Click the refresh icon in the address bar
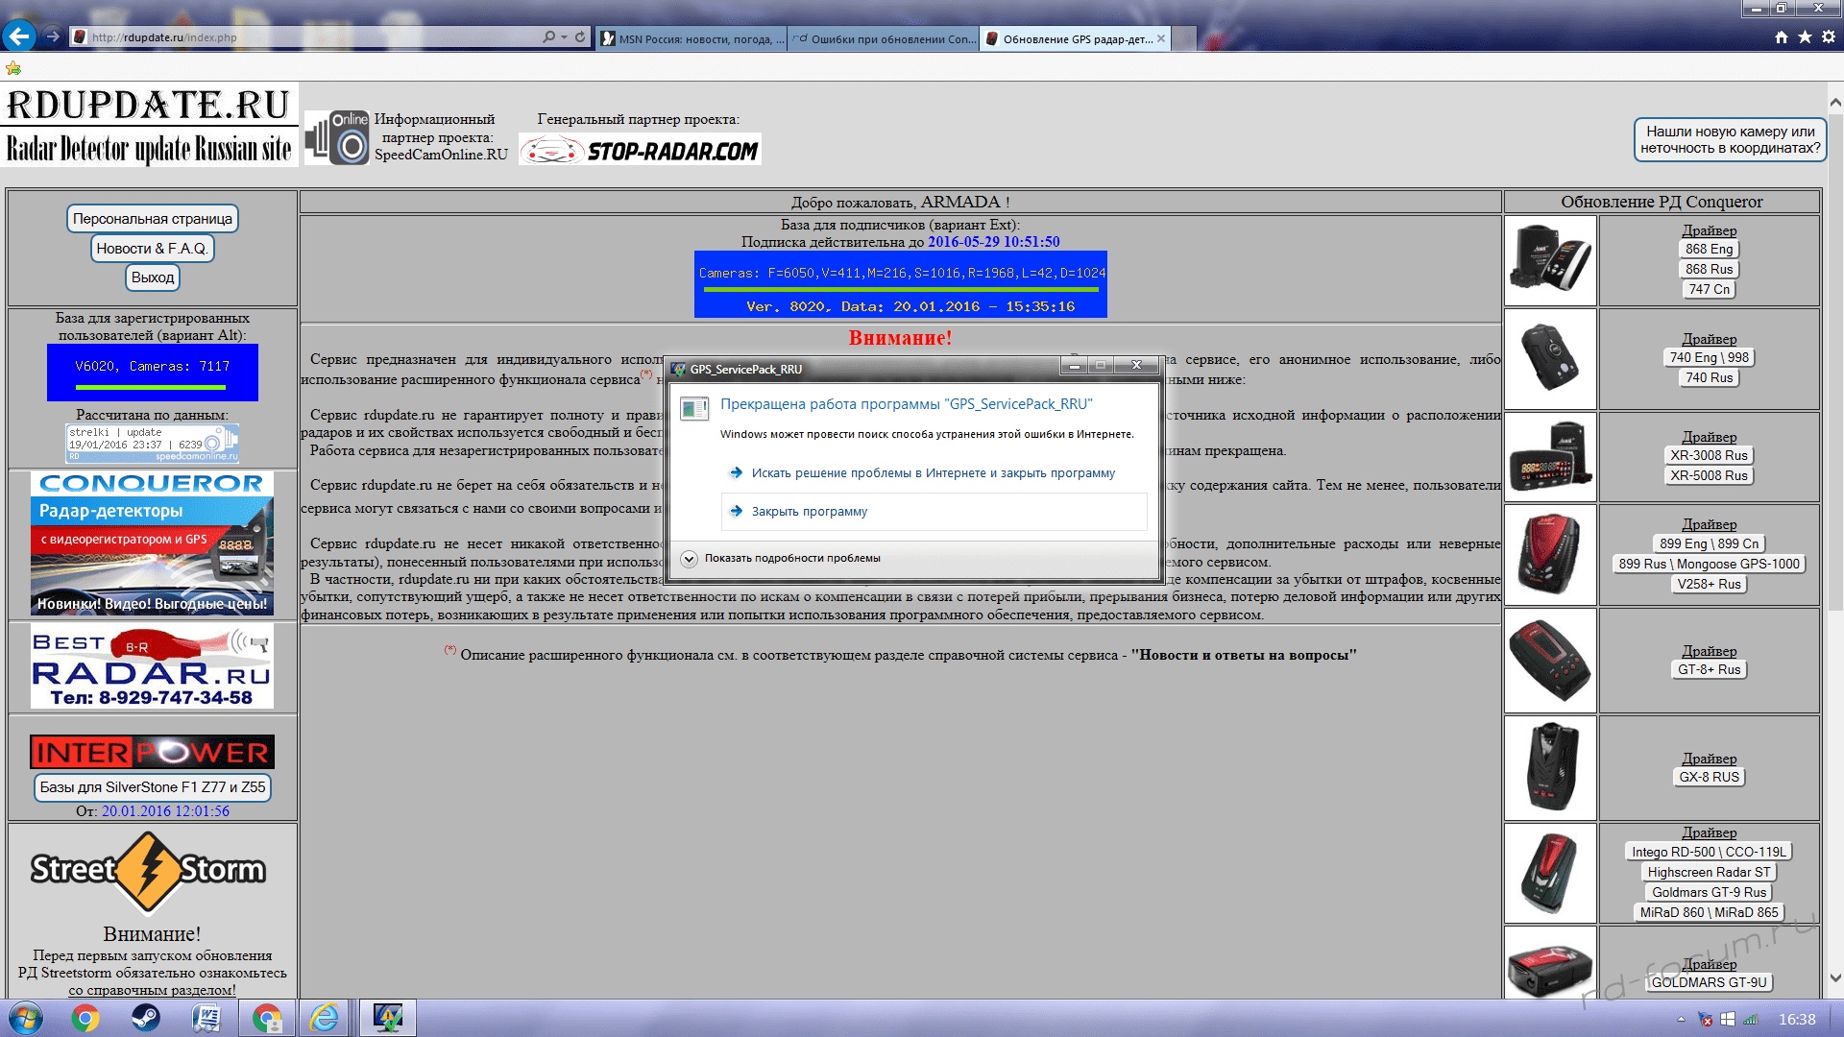This screenshot has width=1844, height=1037. (580, 36)
